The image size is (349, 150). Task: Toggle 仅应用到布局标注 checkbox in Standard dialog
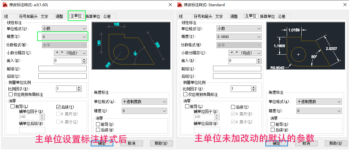(x=200, y=94)
